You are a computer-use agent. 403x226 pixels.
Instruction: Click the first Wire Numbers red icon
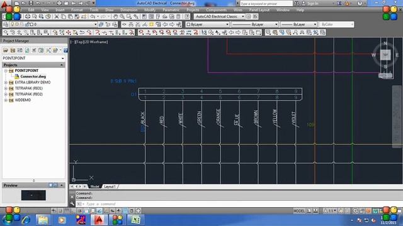(x=141, y=33)
